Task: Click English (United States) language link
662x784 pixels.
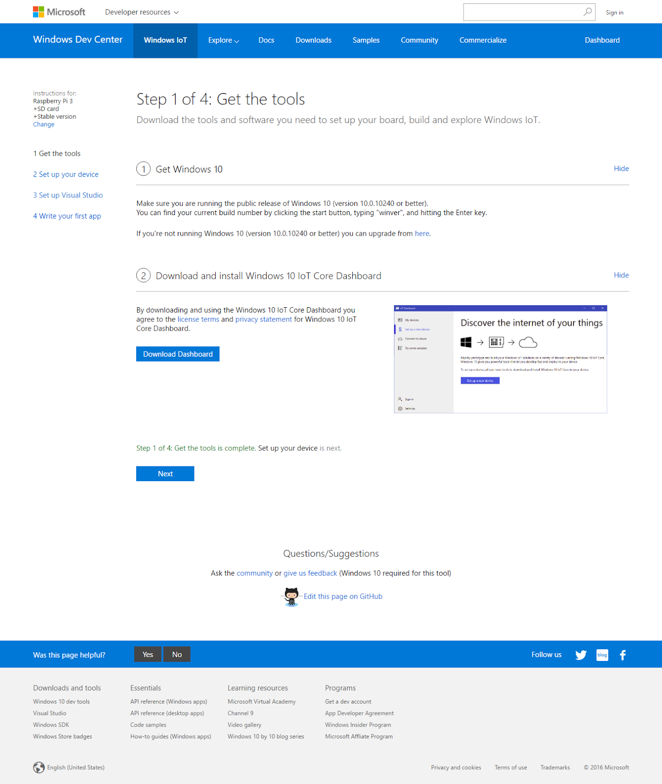Action: tap(75, 767)
